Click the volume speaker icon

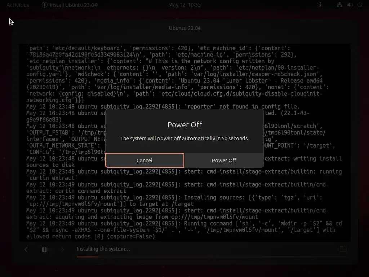coord(350,5)
